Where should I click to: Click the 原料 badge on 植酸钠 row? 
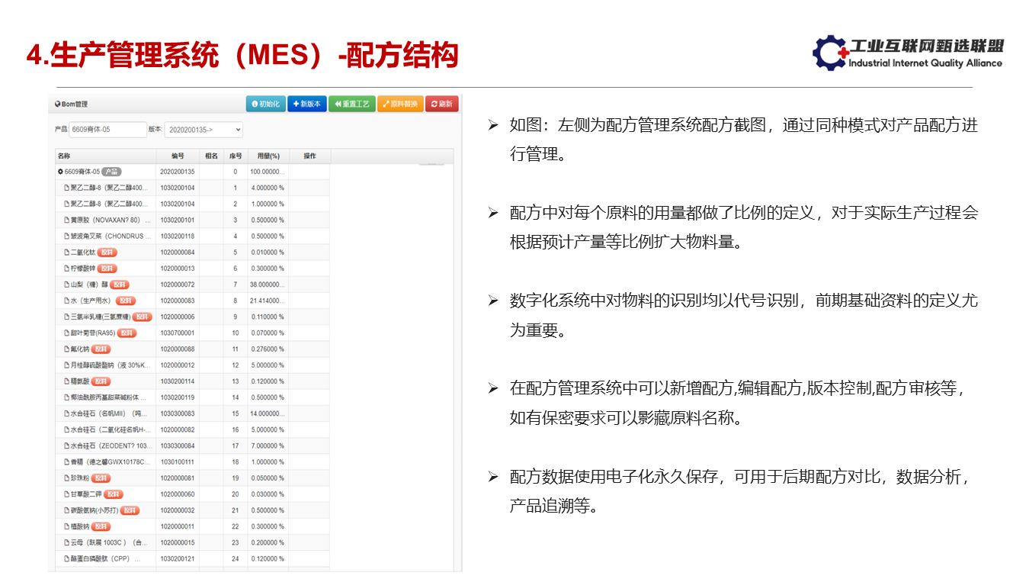coord(101,526)
